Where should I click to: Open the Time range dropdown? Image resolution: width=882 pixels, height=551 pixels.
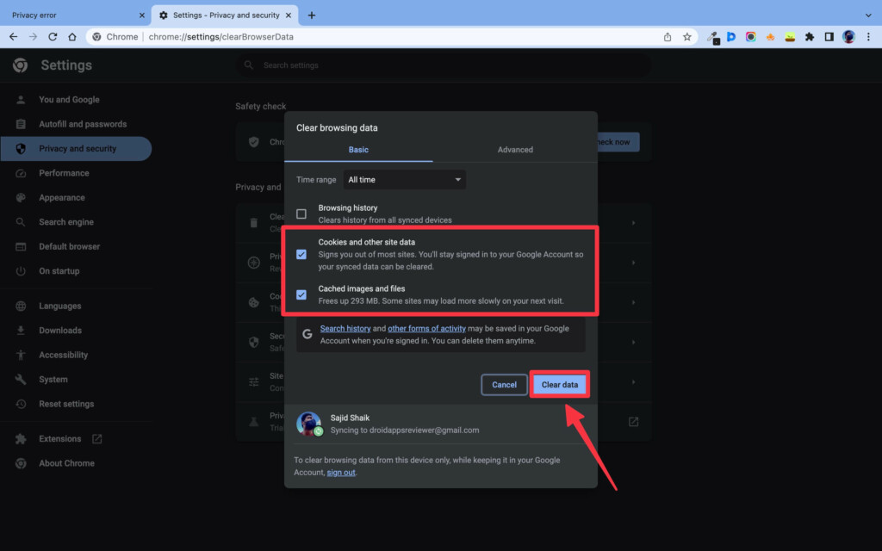pos(405,180)
